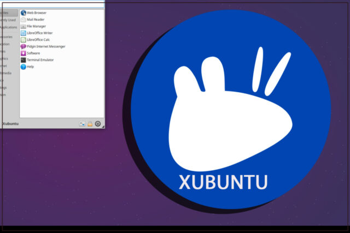The height and width of the screenshot is (233, 350).
Task: Click the menu search field
Action: [x=52, y=4]
